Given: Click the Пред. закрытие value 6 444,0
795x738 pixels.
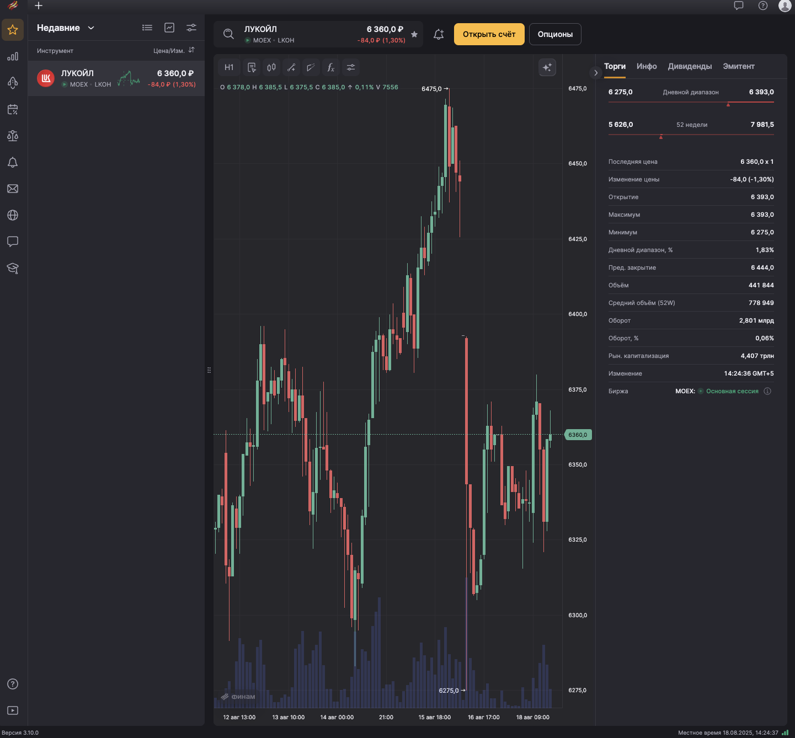Looking at the screenshot, I should (x=762, y=268).
